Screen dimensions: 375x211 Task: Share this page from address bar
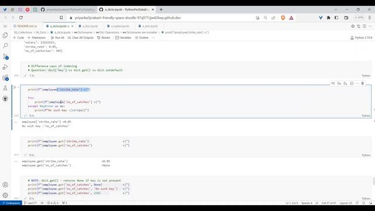[x=273, y=18]
